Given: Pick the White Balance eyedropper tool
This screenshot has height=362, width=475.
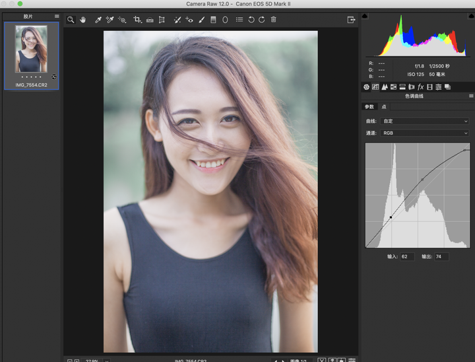Looking at the screenshot, I should [98, 20].
